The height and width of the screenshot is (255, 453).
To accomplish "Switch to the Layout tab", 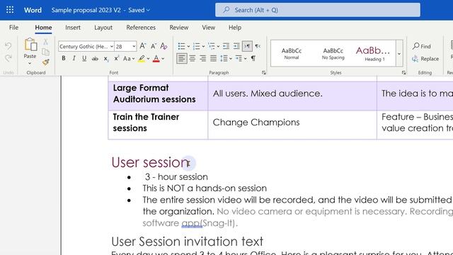I will pos(103,28).
